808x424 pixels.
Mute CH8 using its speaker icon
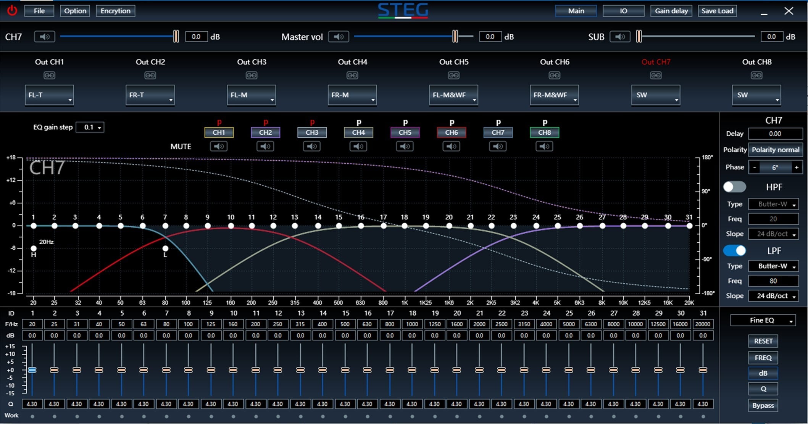click(x=544, y=146)
